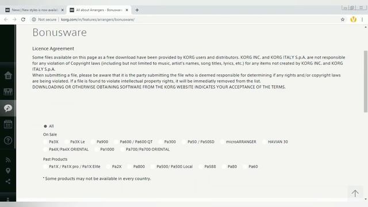Select the Pa80 radio option

click(x=224, y=167)
